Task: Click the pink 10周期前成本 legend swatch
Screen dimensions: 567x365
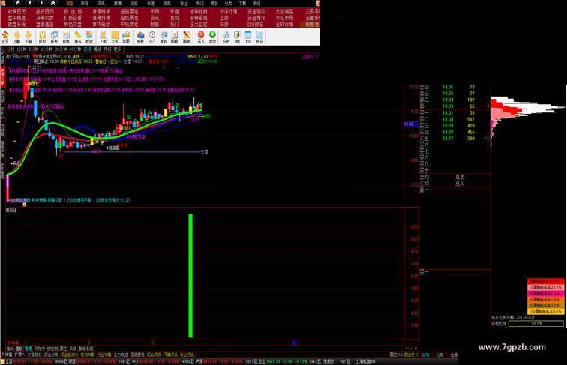Action: click(x=545, y=287)
